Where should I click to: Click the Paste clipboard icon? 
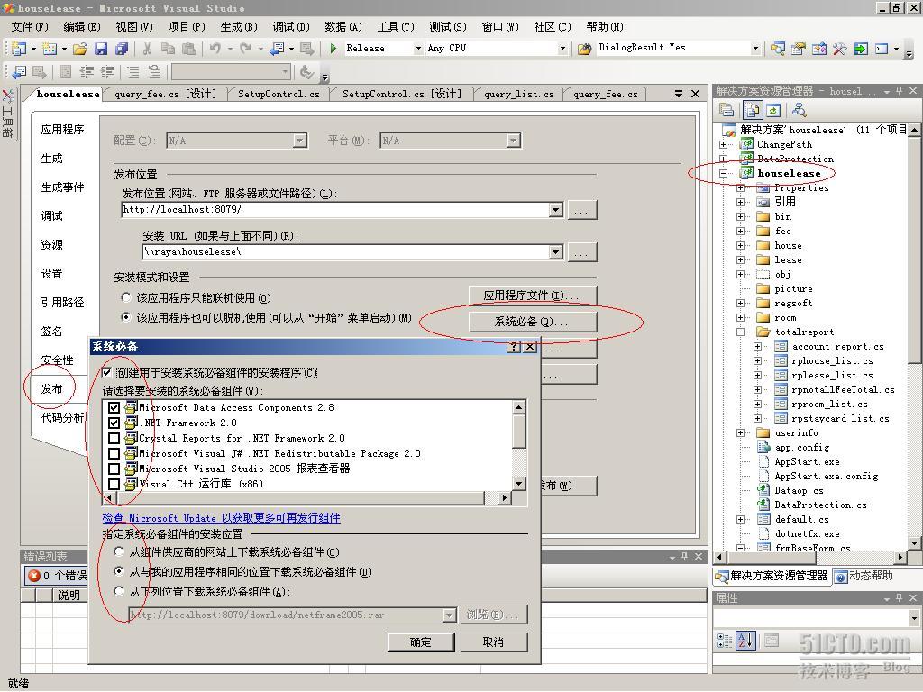188,49
